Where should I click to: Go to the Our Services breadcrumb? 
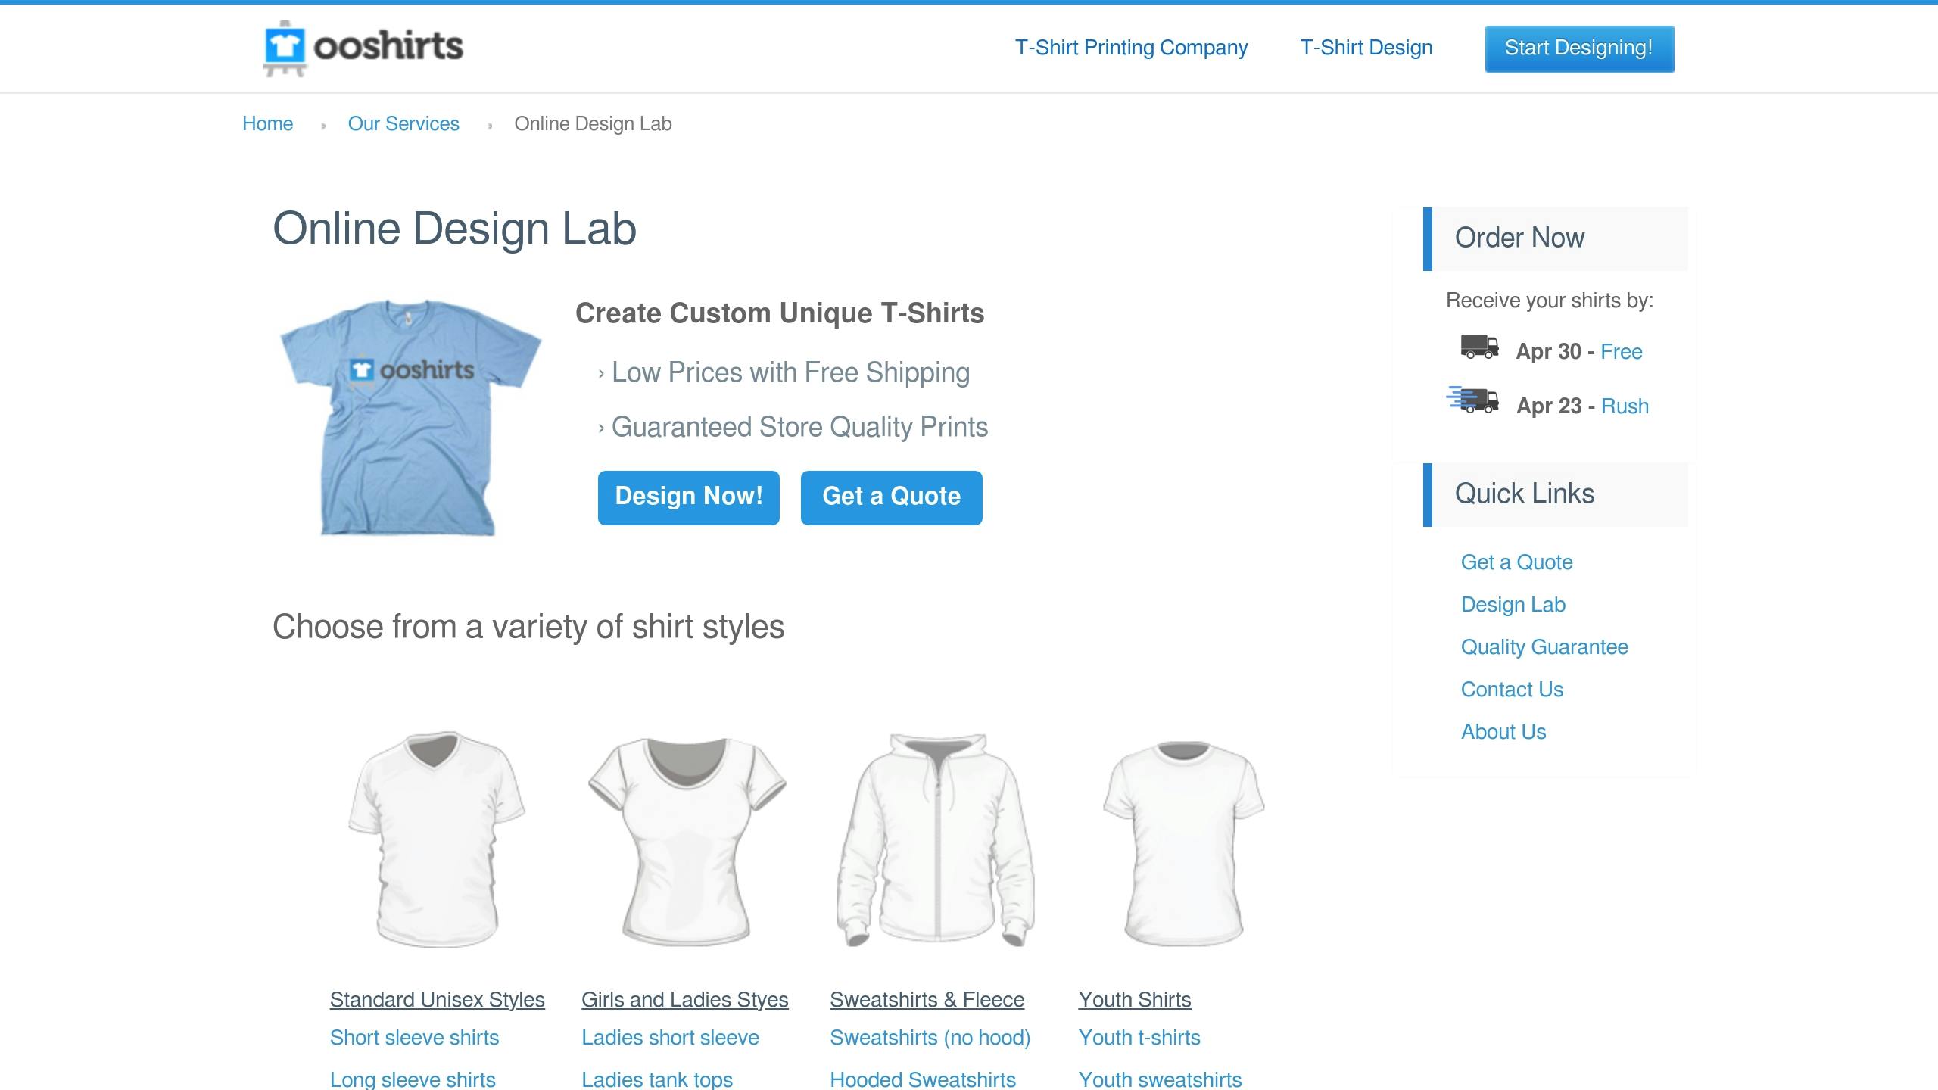pos(403,123)
